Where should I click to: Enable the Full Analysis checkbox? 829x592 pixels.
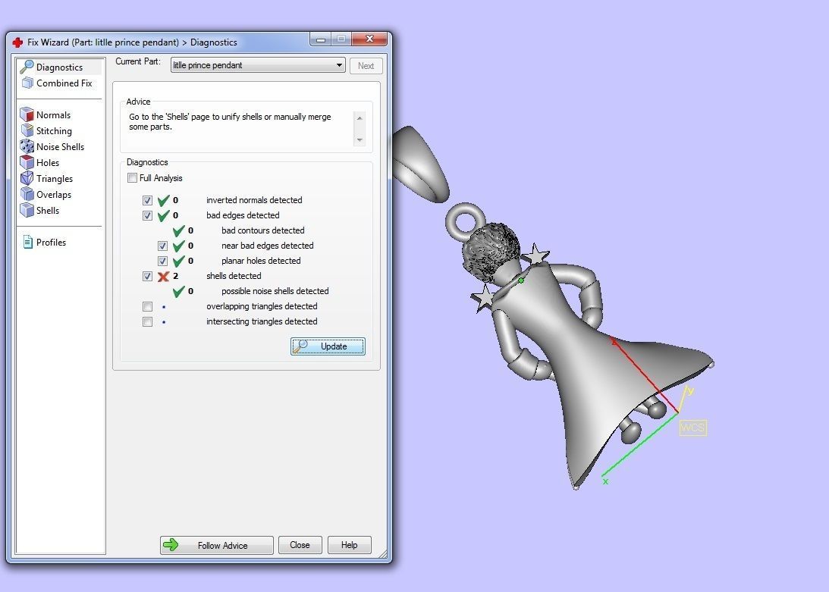132,178
